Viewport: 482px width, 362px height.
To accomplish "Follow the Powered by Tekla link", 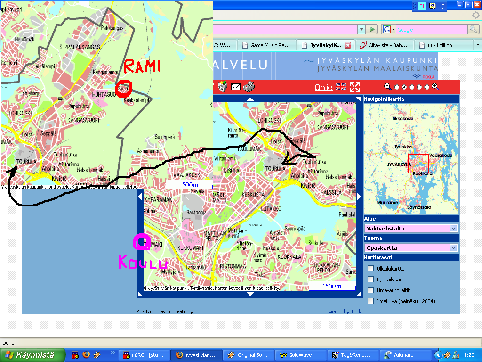I will pos(343,312).
